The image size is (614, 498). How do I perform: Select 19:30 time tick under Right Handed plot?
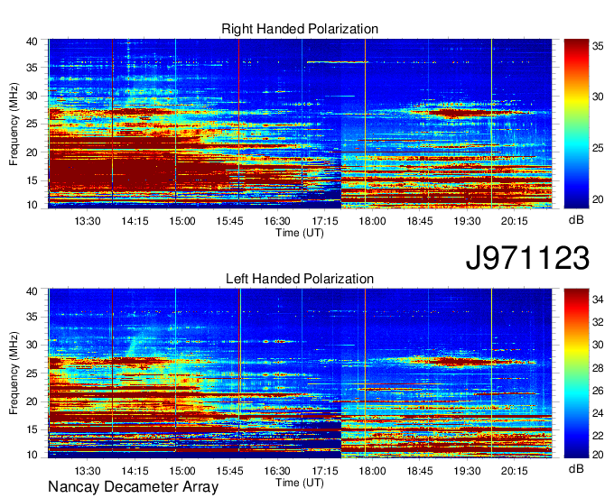467,221
